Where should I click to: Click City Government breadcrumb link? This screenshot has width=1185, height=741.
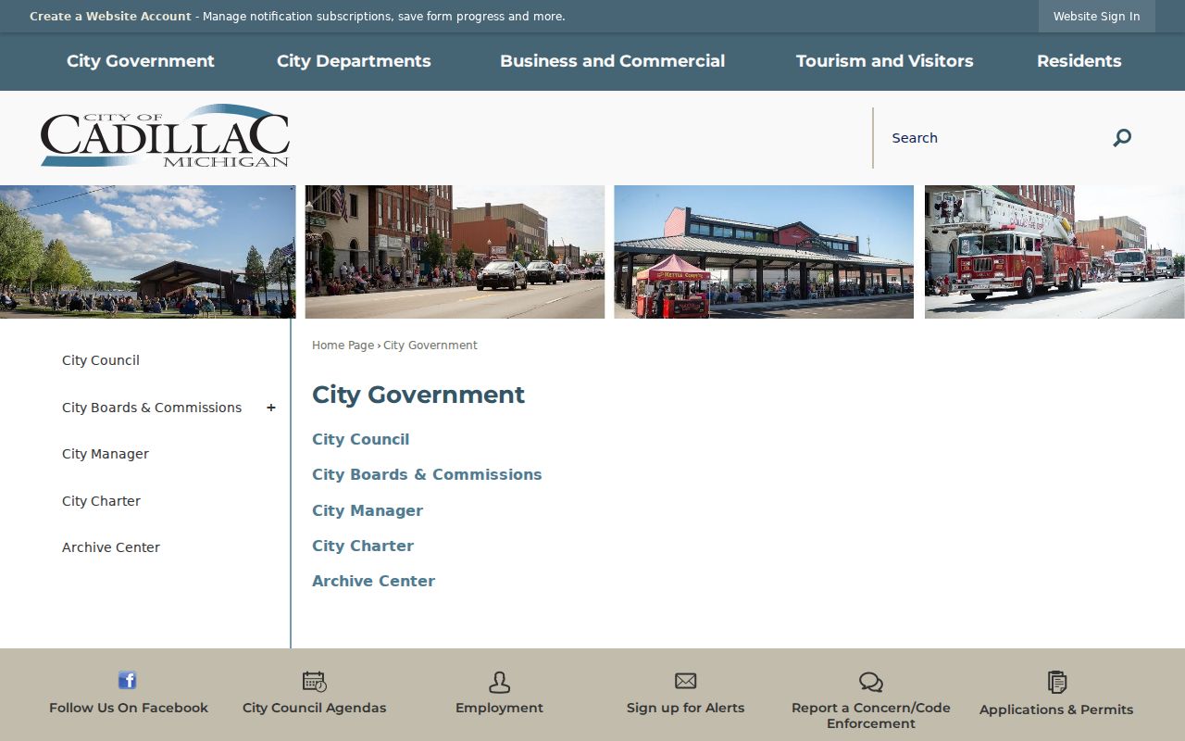[430, 345]
